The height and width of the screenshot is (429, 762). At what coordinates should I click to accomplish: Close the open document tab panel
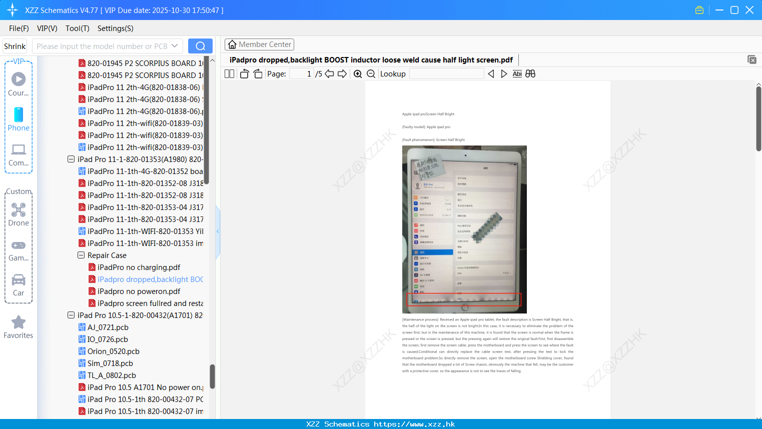click(x=751, y=59)
